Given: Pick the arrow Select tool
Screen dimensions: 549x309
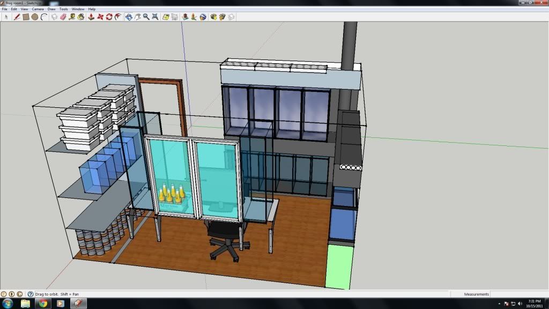Looking at the screenshot, I should (x=6, y=17).
